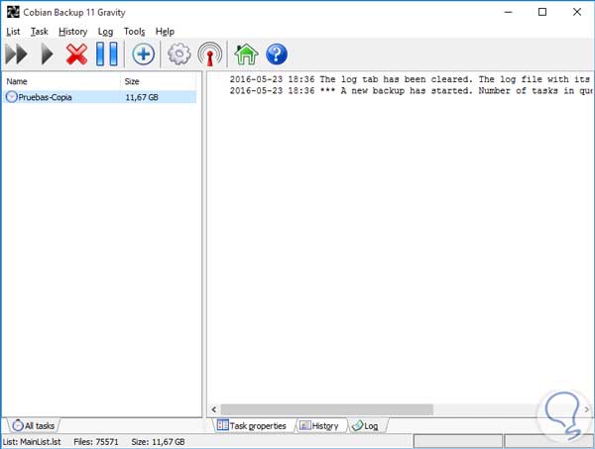Screen dimensions: 595x449
Task: Click the first log line about cleared log tab
Action: coord(410,79)
